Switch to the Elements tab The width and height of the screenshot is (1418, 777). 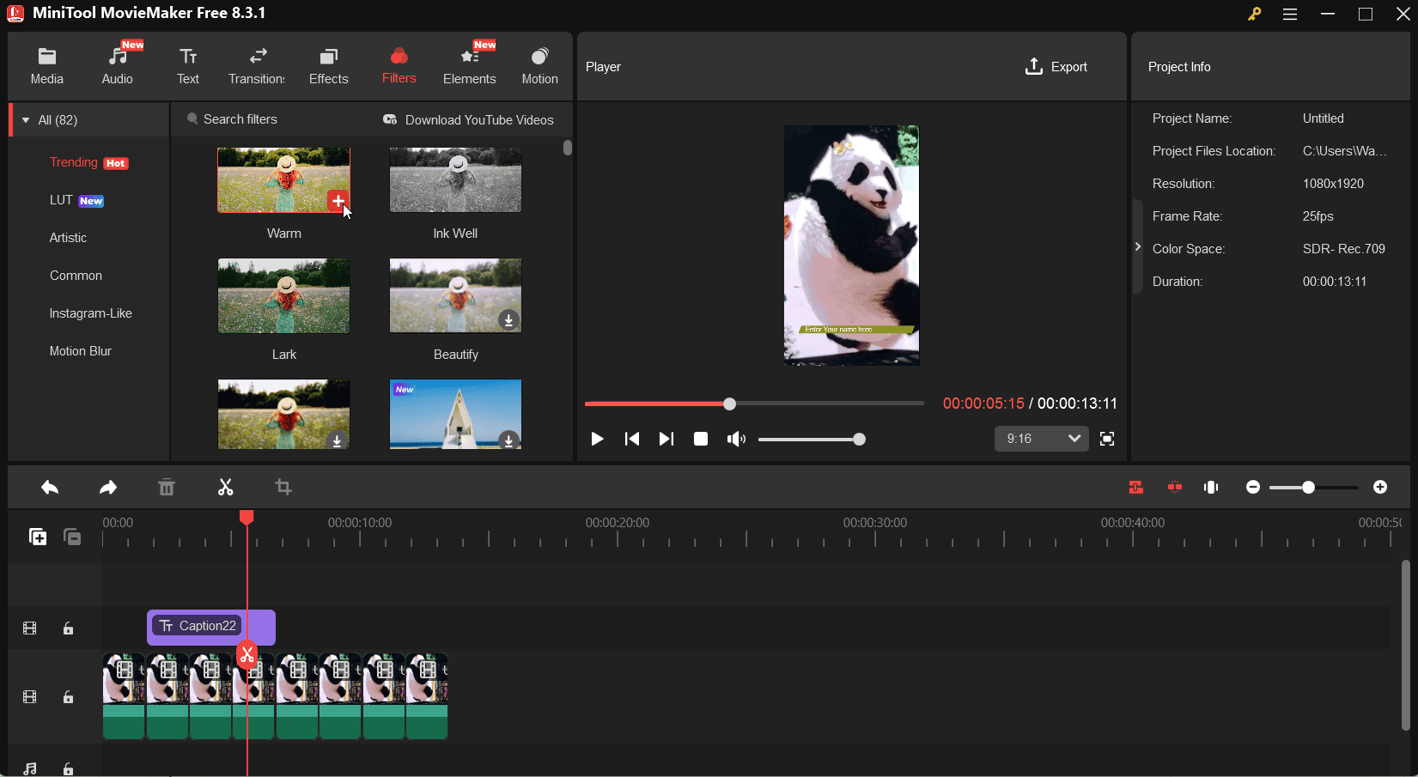pos(469,64)
